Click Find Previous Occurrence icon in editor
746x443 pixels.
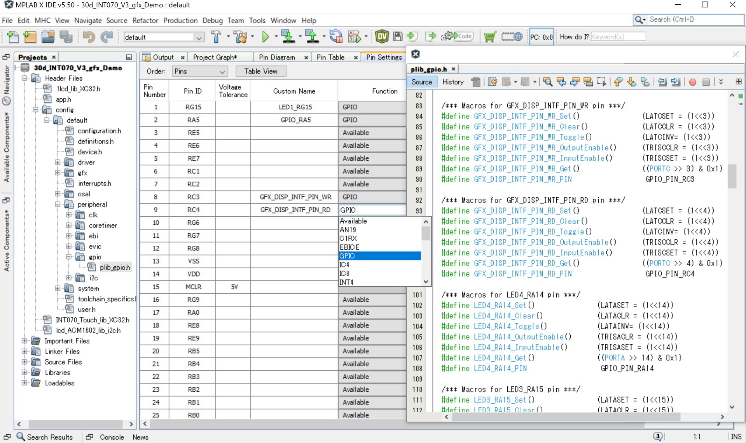561,82
